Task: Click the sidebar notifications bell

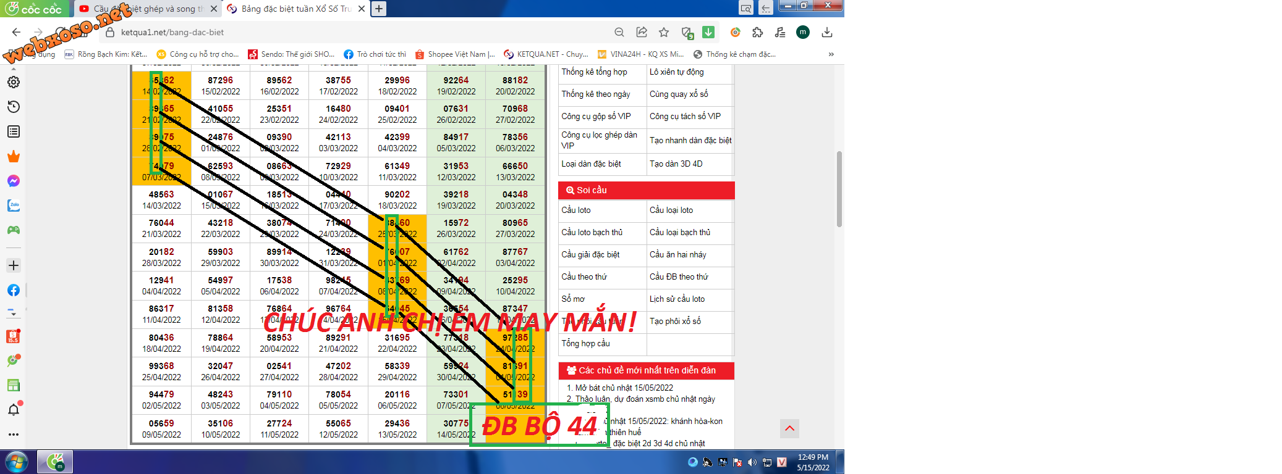Action: click(x=13, y=410)
